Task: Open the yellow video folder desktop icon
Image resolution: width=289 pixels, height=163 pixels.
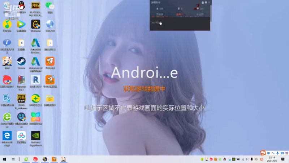Action: pyautogui.click(x=50, y=99)
